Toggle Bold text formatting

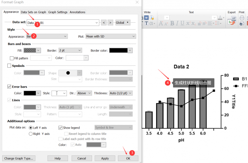pyautogui.click(x=172, y=23)
